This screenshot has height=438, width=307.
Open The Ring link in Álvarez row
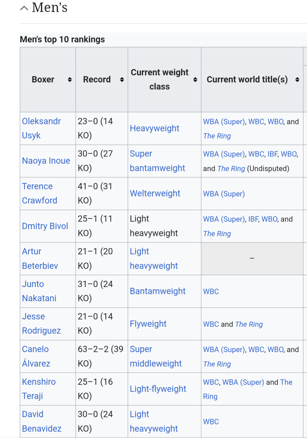tap(217, 364)
